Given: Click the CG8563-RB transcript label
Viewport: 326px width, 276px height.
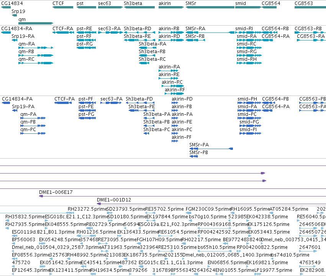Looking at the screenshot, I should tap(308, 28).
